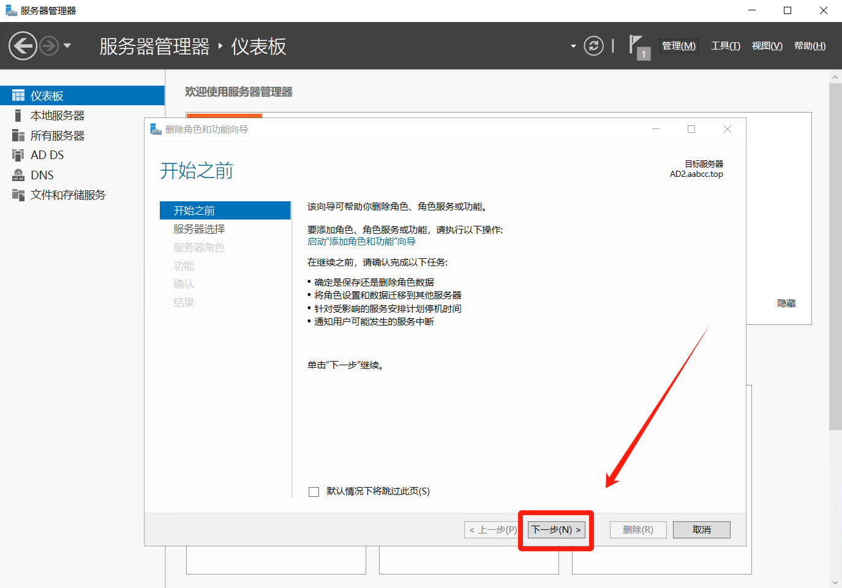Click the back navigation arrow icon
The height and width of the screenshot is (588, 842).
[23, 46]
